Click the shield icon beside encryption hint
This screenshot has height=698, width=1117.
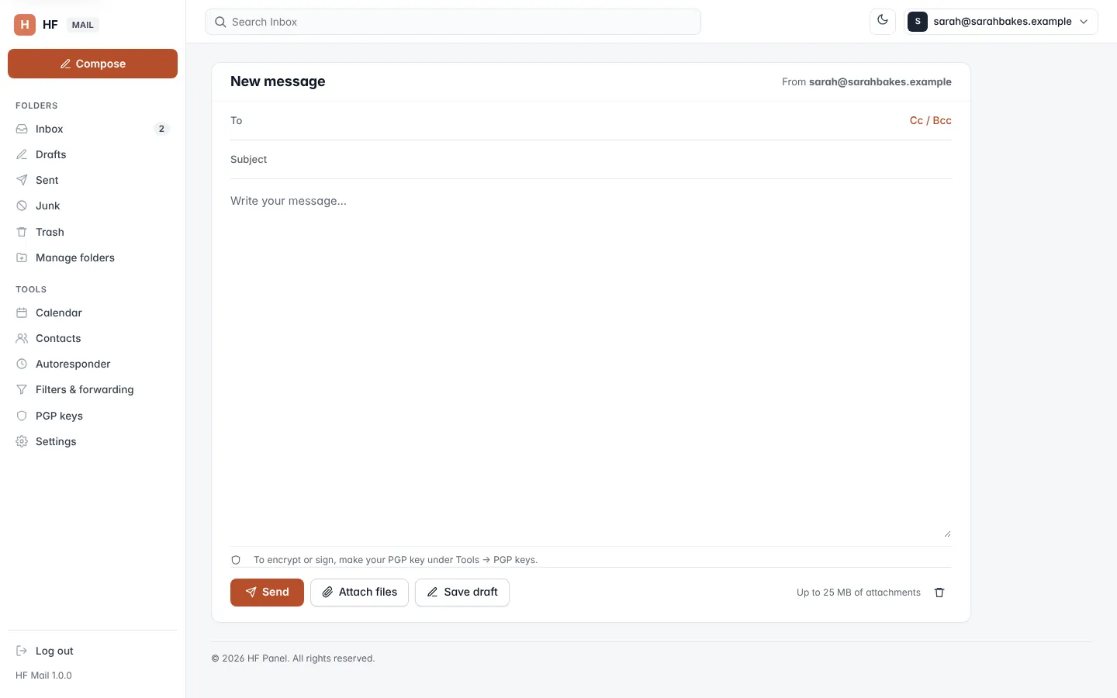click(x=236, y=560)
